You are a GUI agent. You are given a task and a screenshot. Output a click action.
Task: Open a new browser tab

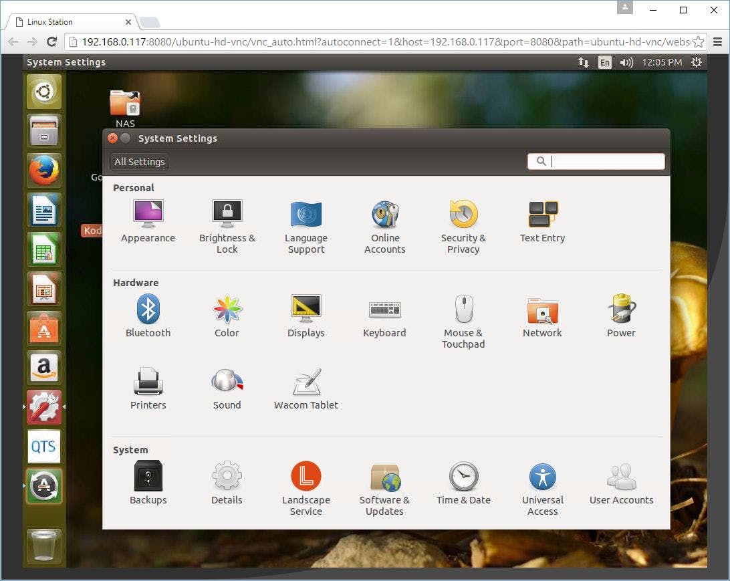pos(150,22)
